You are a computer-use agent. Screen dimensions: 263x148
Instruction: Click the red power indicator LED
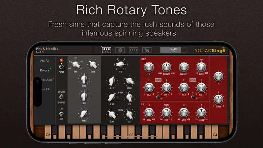[61, 60]
